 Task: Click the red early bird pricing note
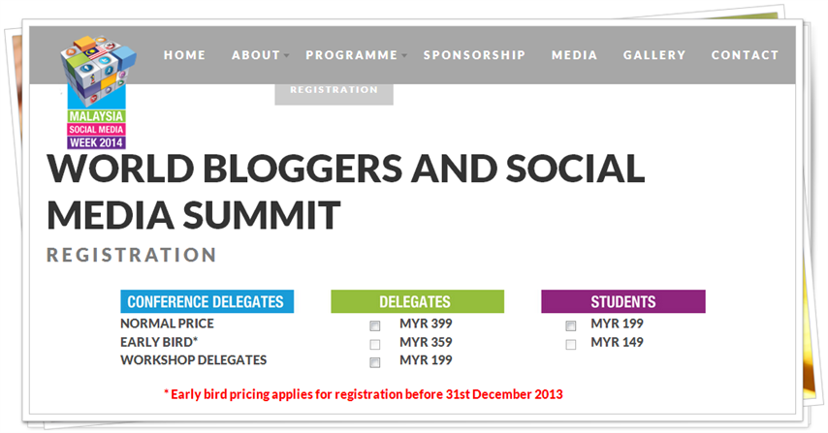(x=364, y=394)
